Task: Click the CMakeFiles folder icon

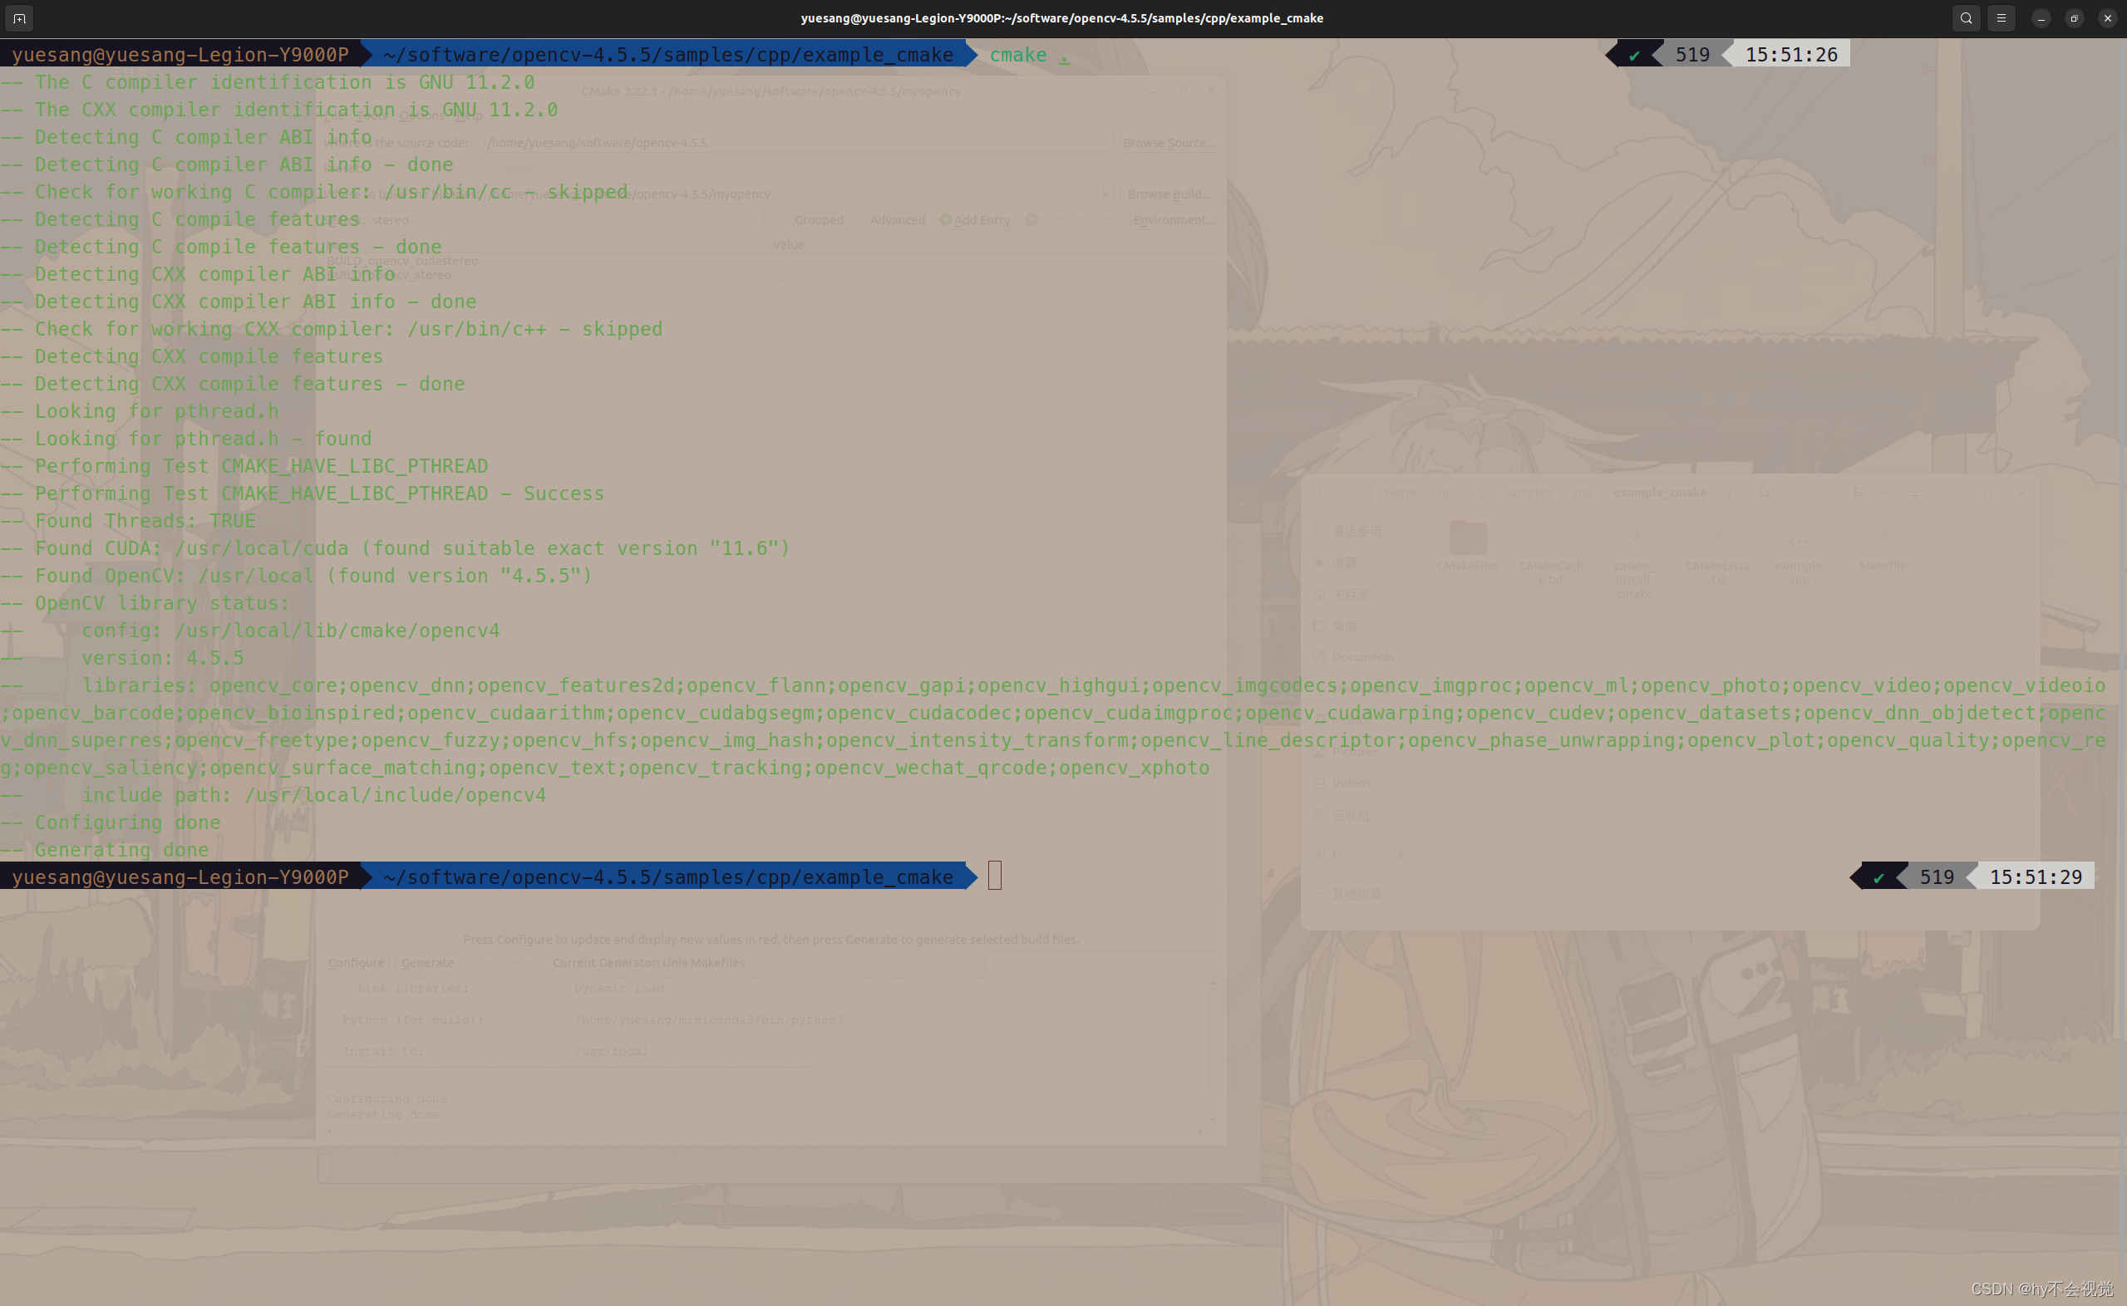Action: click(x=1468, y=539)
